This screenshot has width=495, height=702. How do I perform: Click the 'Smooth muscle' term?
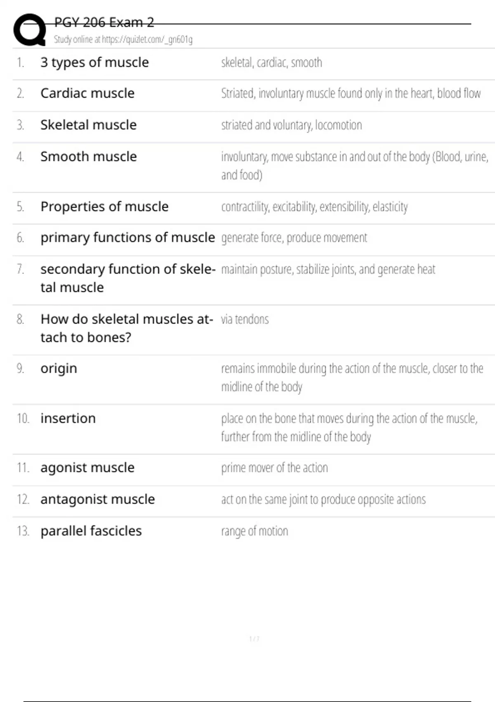click(88, 157)
